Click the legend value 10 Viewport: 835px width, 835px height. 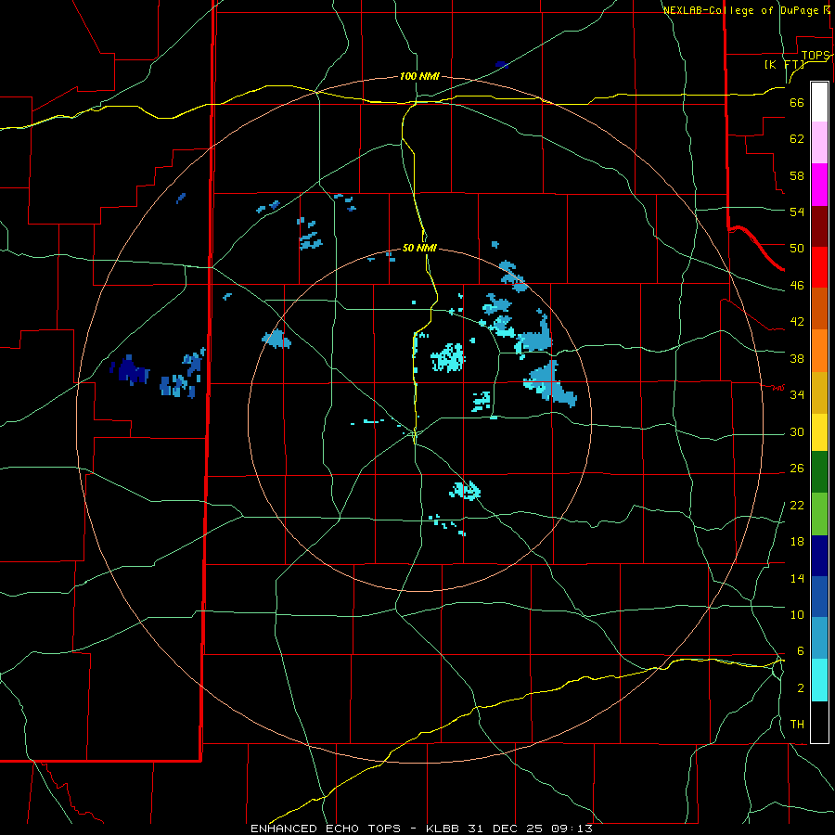coord(797,615)
